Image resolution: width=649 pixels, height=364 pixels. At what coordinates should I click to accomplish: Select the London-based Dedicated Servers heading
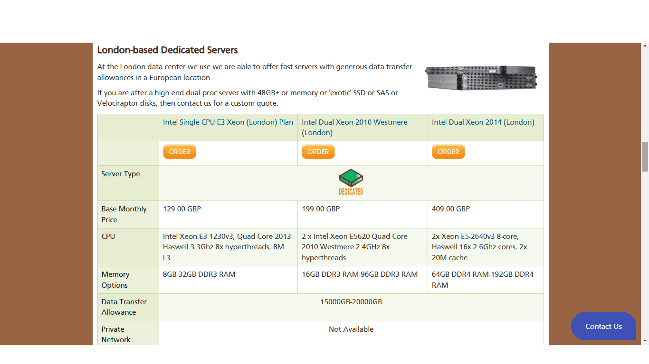(167, 50)
